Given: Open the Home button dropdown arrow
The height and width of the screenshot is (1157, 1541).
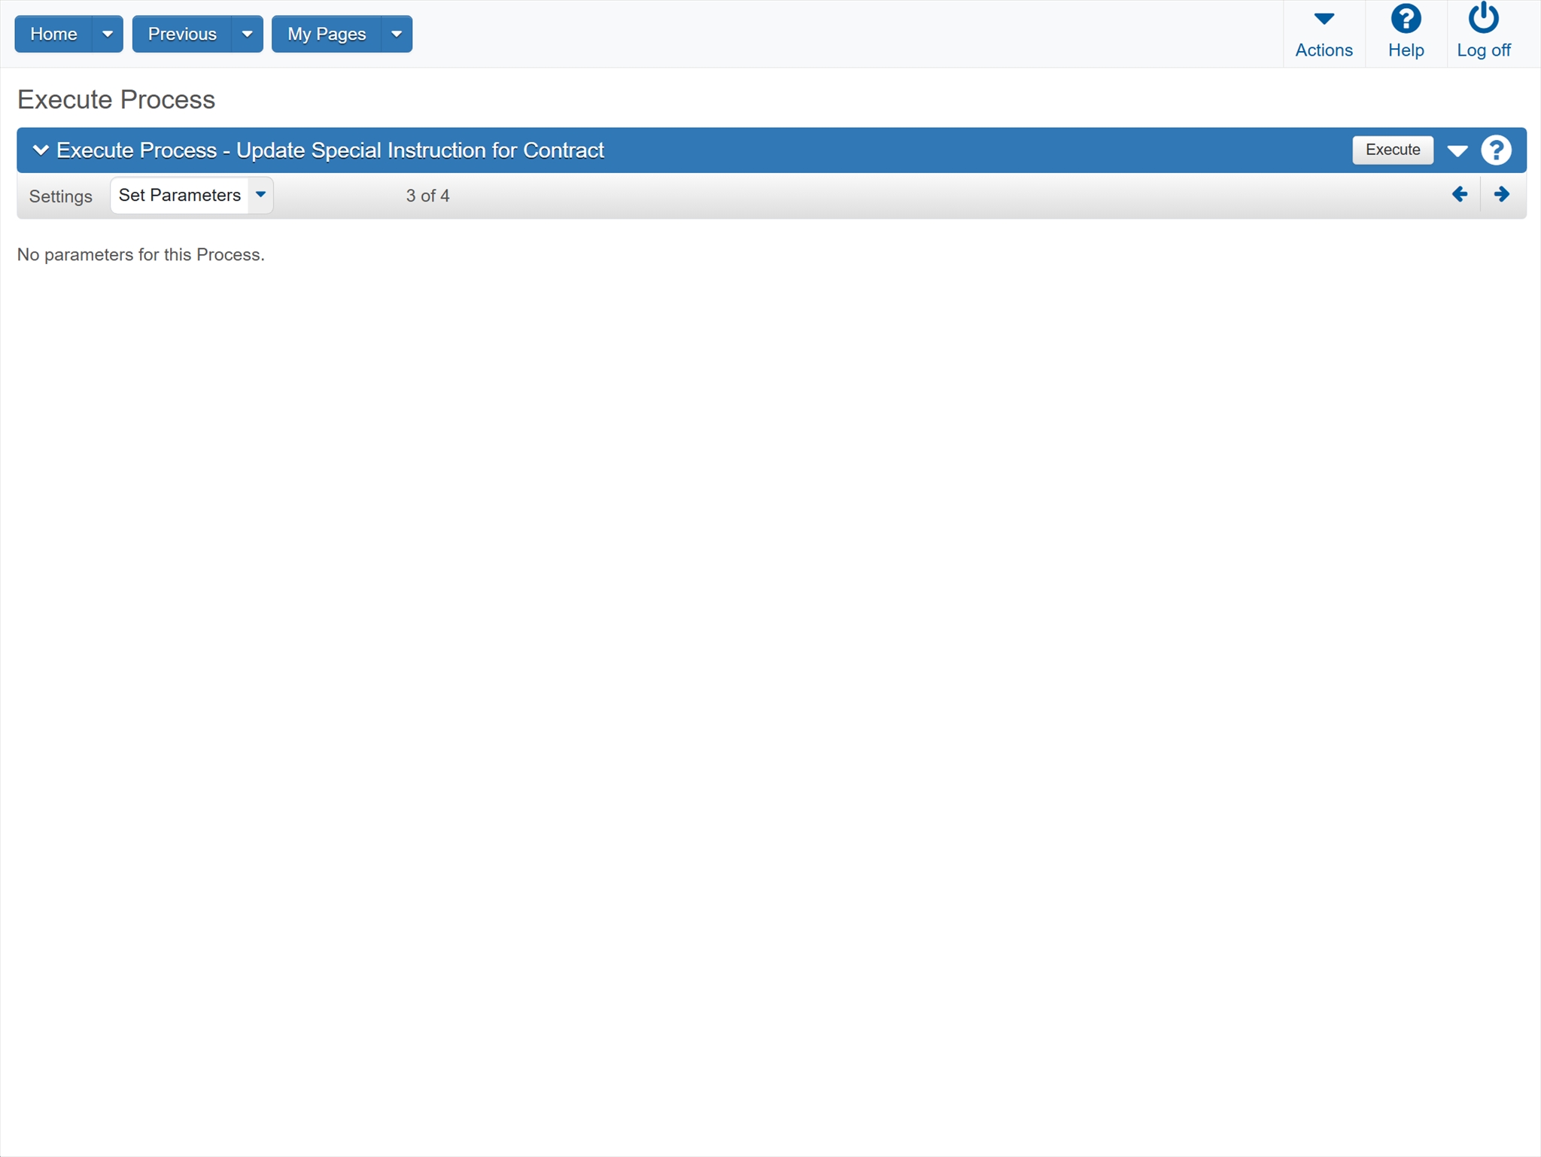Looking at the screenshot, I should (x=108, y=34).
